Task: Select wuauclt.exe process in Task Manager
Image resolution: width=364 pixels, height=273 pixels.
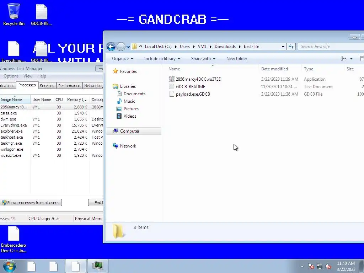Action: 51,155
